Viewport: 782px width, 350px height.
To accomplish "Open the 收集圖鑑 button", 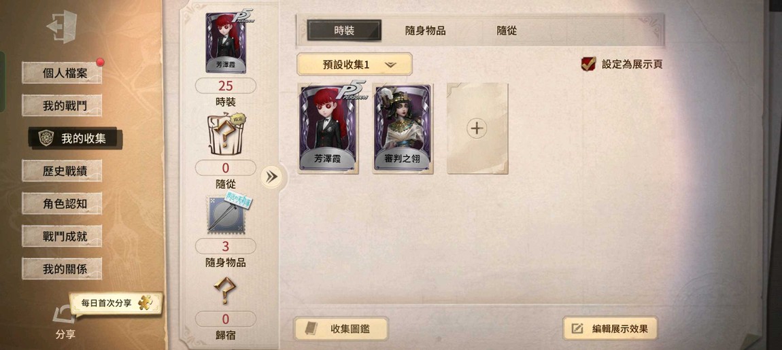I will (341, 329).
